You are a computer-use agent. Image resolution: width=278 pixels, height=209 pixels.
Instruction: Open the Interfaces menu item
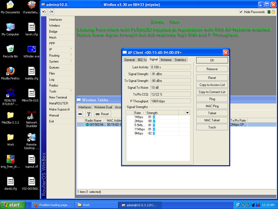tap(60, 20)
